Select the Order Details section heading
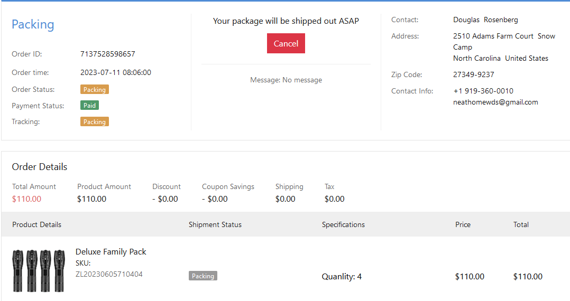Image resolution: width=570 pixels, height=301 pixels. click(40, 167)
